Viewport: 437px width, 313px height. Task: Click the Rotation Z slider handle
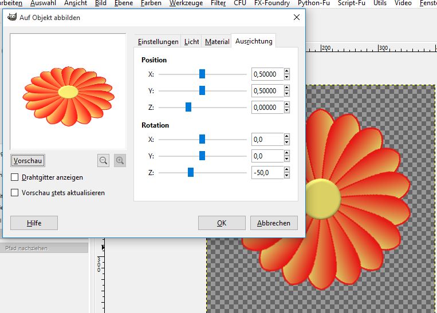[x=191, y=172]
